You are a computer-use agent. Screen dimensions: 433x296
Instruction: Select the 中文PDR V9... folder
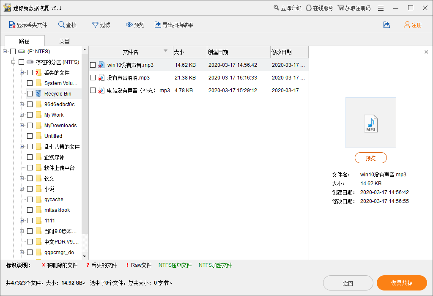point(61,241)
